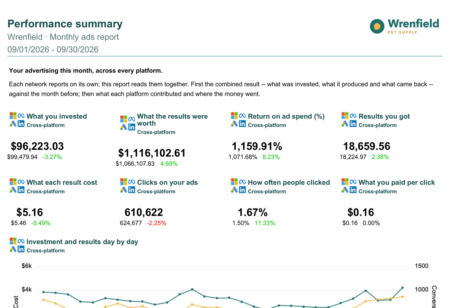
Task: Click the Meta icon beside Investment and results day by day
Action: click(21, 241)
